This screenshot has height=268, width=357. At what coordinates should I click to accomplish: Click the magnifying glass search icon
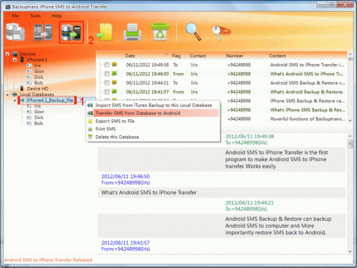[193, 32]
